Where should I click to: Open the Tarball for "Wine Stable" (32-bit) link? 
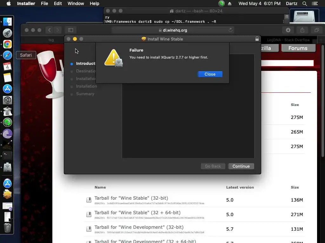pos(131,198)
